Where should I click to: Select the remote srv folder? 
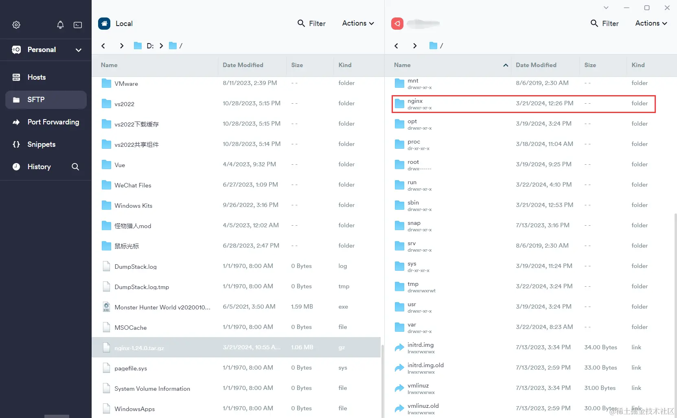pos(529,246)
